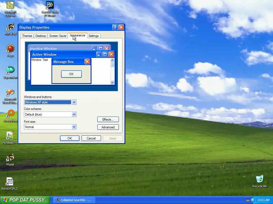Screen dimensions: 273x204
Task: Click the preview Window Text label
Action: [x=39, y=60]
